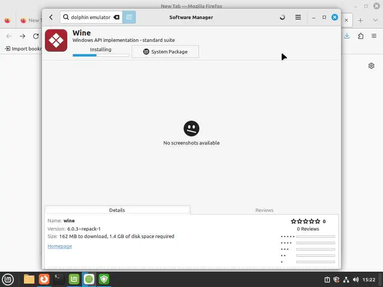Focus the dolphin emulator search field
383x287 pixels.
pyautogui.click(x=91, y=17)
